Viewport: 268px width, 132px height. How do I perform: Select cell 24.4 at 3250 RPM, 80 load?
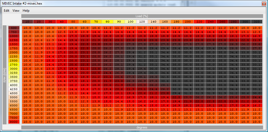(108, 73)
